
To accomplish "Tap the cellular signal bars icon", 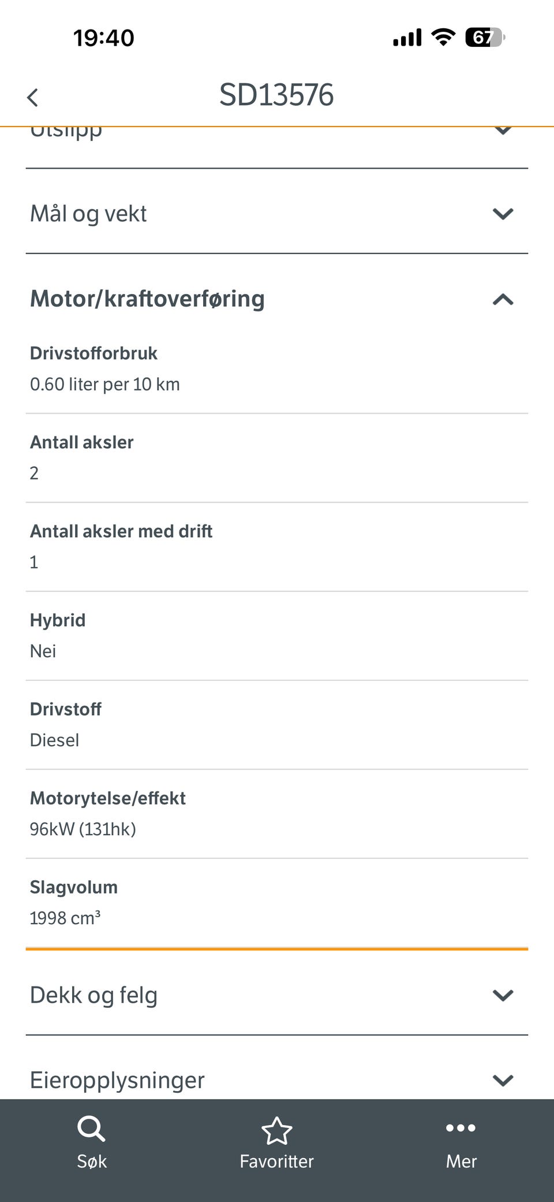I will 407,38.
